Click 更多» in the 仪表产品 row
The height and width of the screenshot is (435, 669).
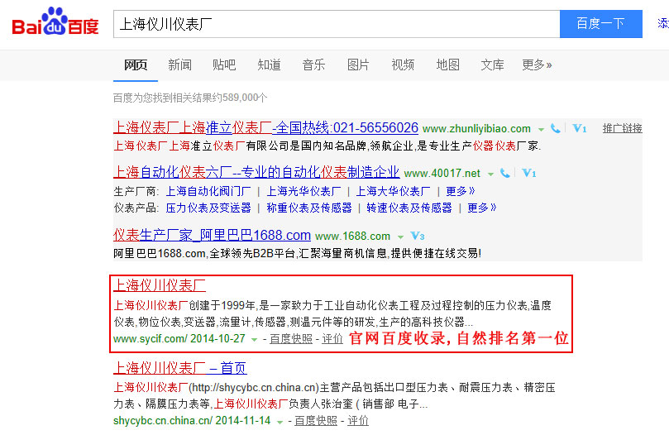click(482, 208)
